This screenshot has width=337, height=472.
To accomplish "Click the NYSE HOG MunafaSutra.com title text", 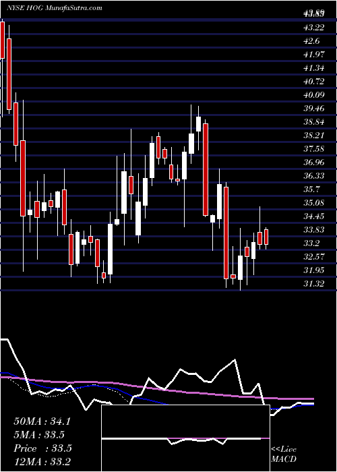I will (x=55, y=8).
